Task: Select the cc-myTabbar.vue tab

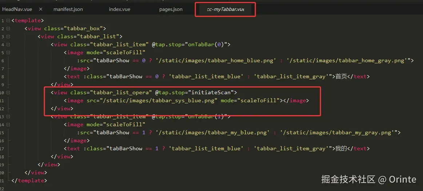Action: pos(226,9)
